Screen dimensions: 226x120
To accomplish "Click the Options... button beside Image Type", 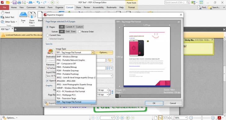I will pyautogui.click(x=104, y=53).
